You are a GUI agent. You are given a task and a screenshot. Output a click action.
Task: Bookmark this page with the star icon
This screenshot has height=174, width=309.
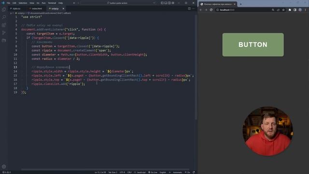coord(283,10)
